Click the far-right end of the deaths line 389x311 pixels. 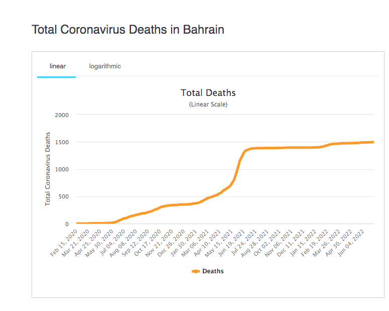click(372, 142)
